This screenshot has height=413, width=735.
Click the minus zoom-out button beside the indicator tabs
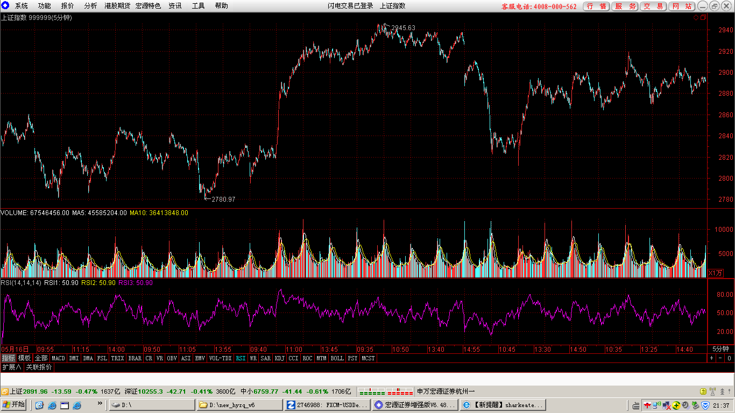(x=720, y=358)
